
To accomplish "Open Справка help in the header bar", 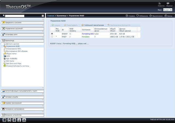I will (x=130, y=16).
